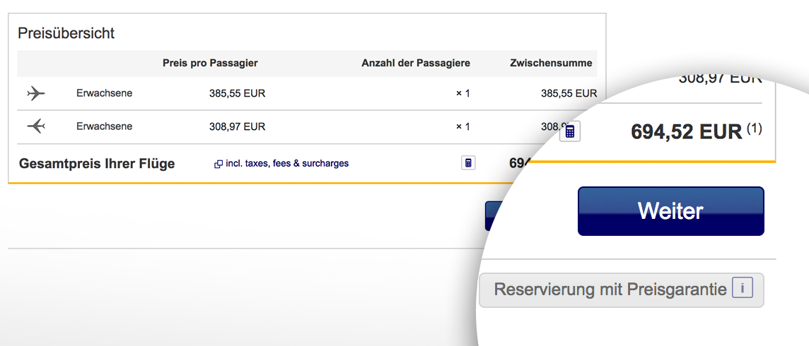Viewport: 809px width, 346px height.
Task: Click × 1 passenger count in return flight row
Action: point(462,127)
